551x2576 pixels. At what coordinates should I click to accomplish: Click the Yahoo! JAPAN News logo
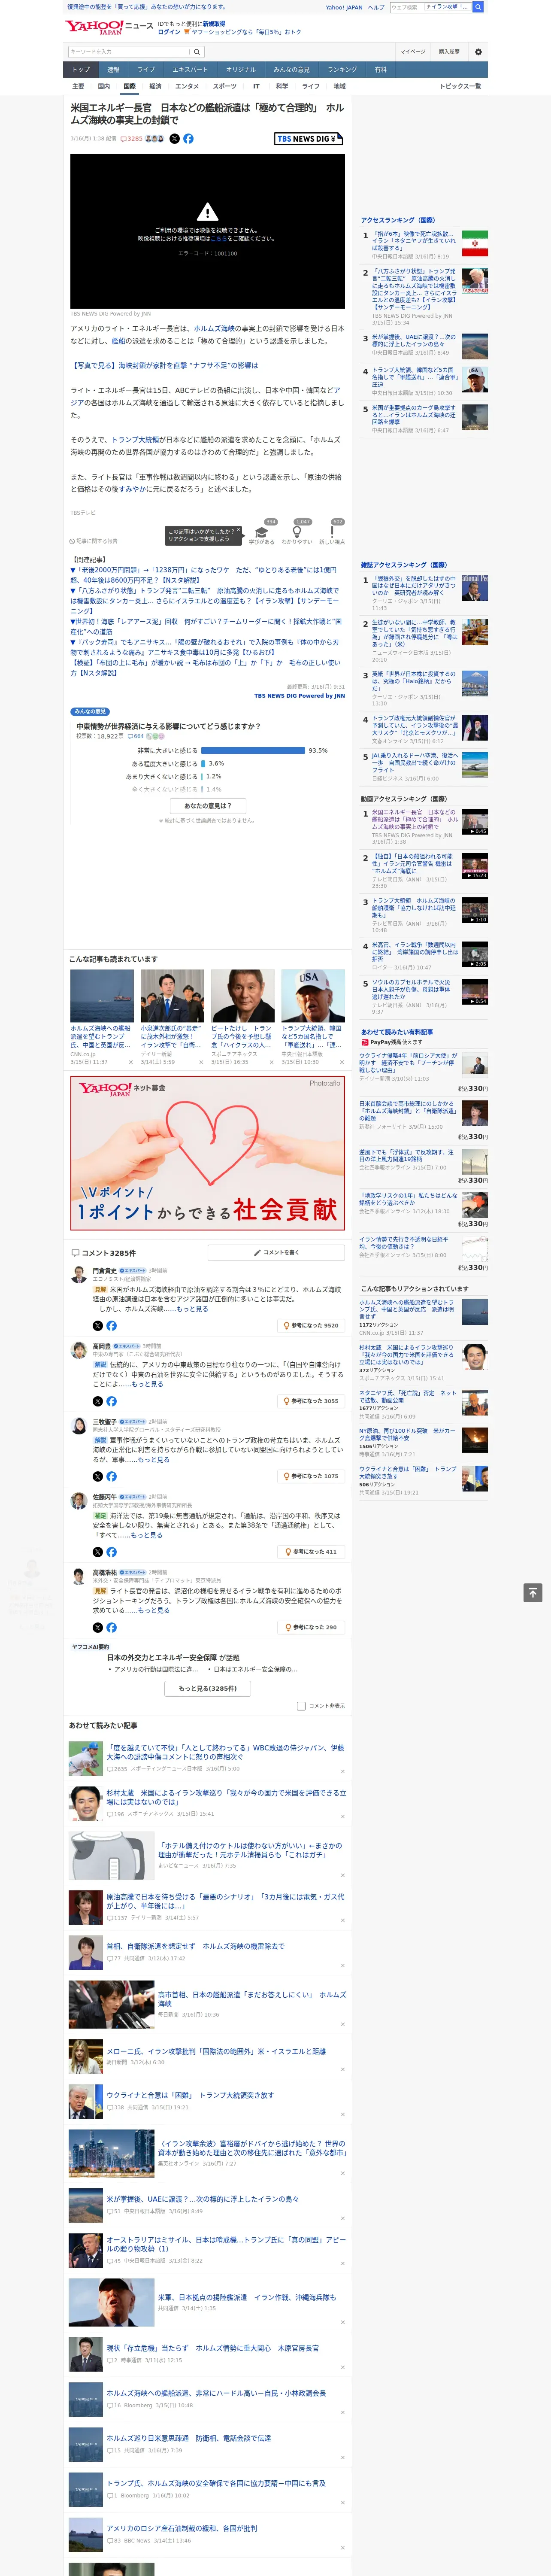click(109, 27)
